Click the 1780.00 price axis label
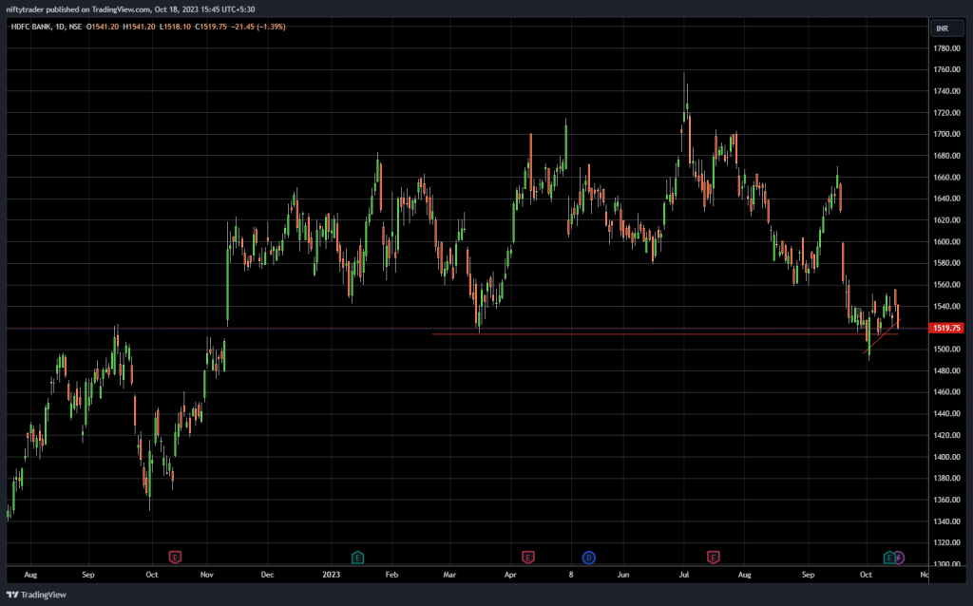The width and height of the screenshot is (973, 606). 947,48
